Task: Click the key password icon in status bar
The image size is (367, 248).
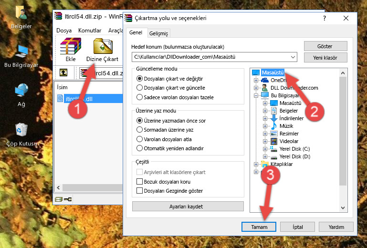Action: tap(68, 199)
